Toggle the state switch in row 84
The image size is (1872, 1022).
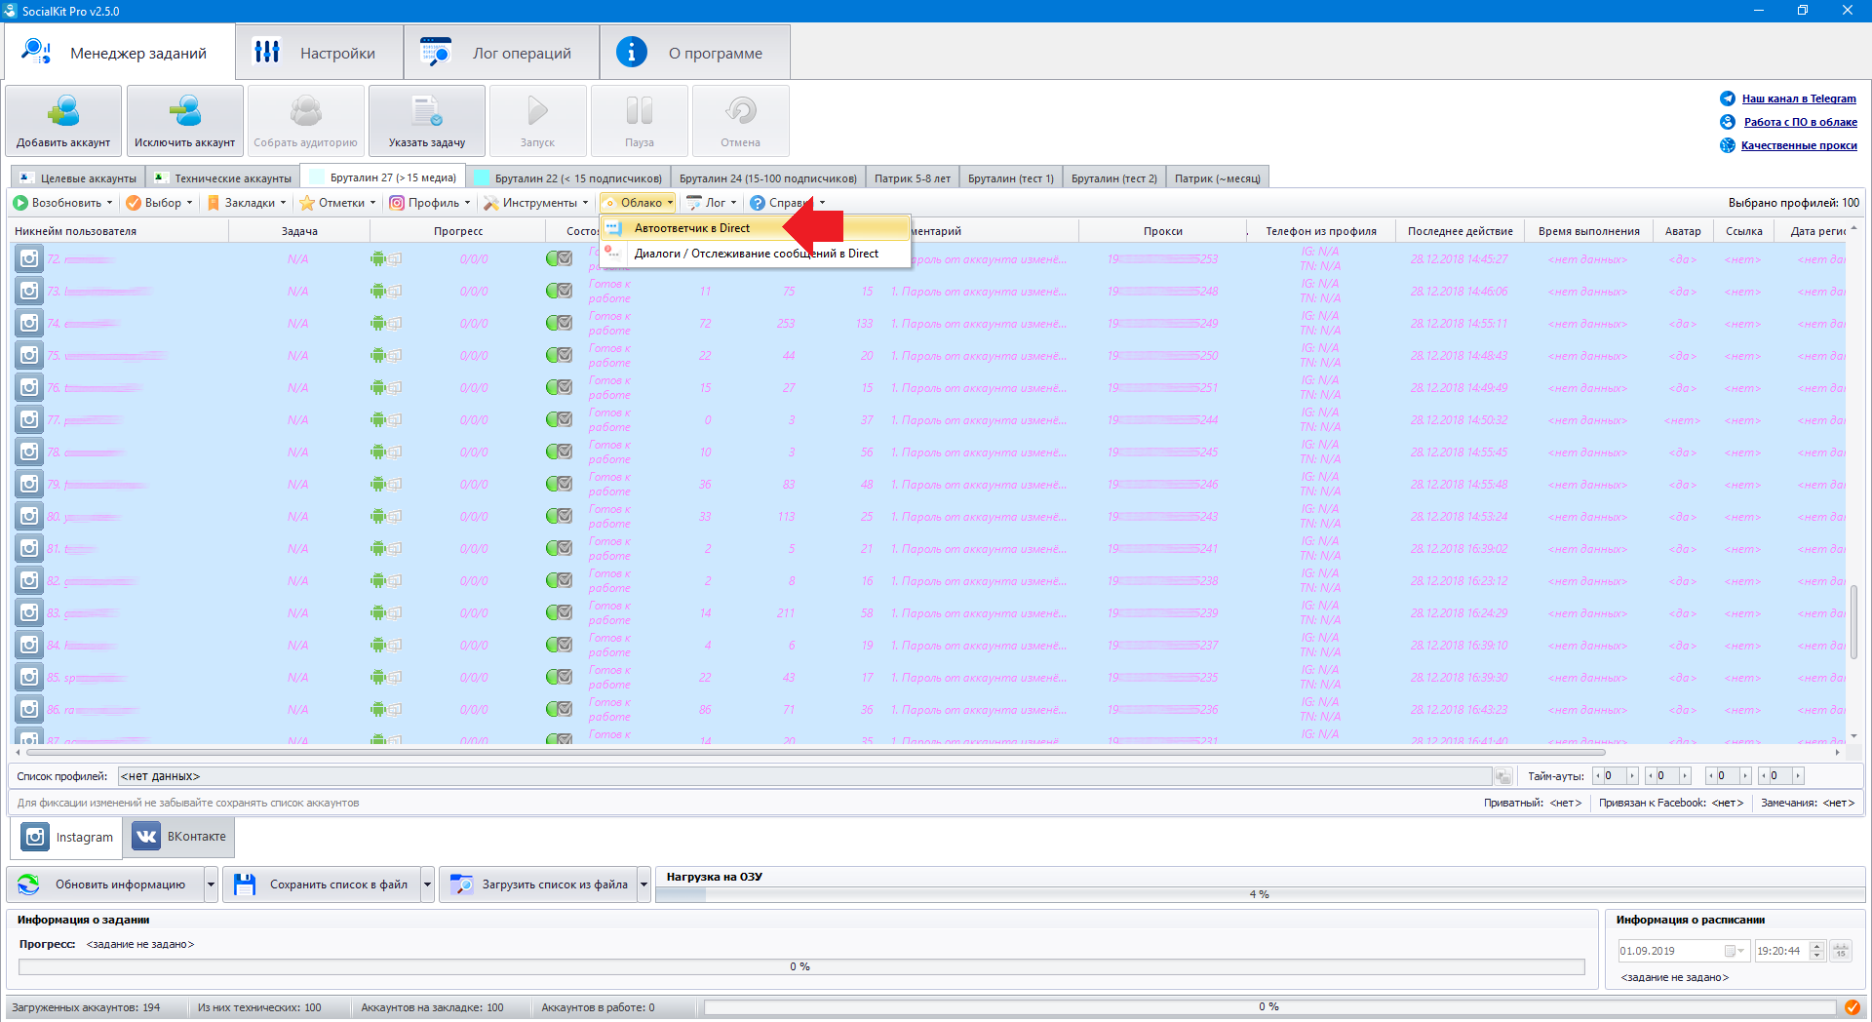[x=559, y=645]
